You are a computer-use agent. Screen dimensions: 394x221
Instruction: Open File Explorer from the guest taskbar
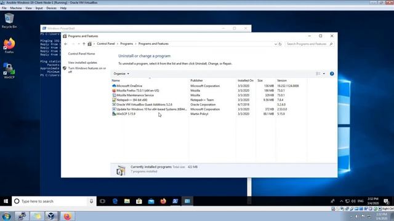(127, 201)
